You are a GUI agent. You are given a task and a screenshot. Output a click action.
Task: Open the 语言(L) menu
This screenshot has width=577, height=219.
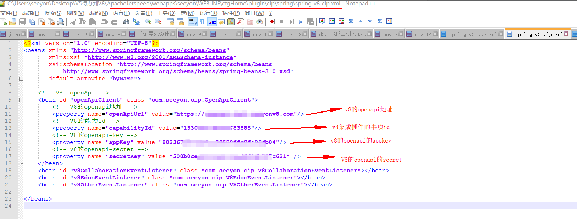[x=121, y=13]
